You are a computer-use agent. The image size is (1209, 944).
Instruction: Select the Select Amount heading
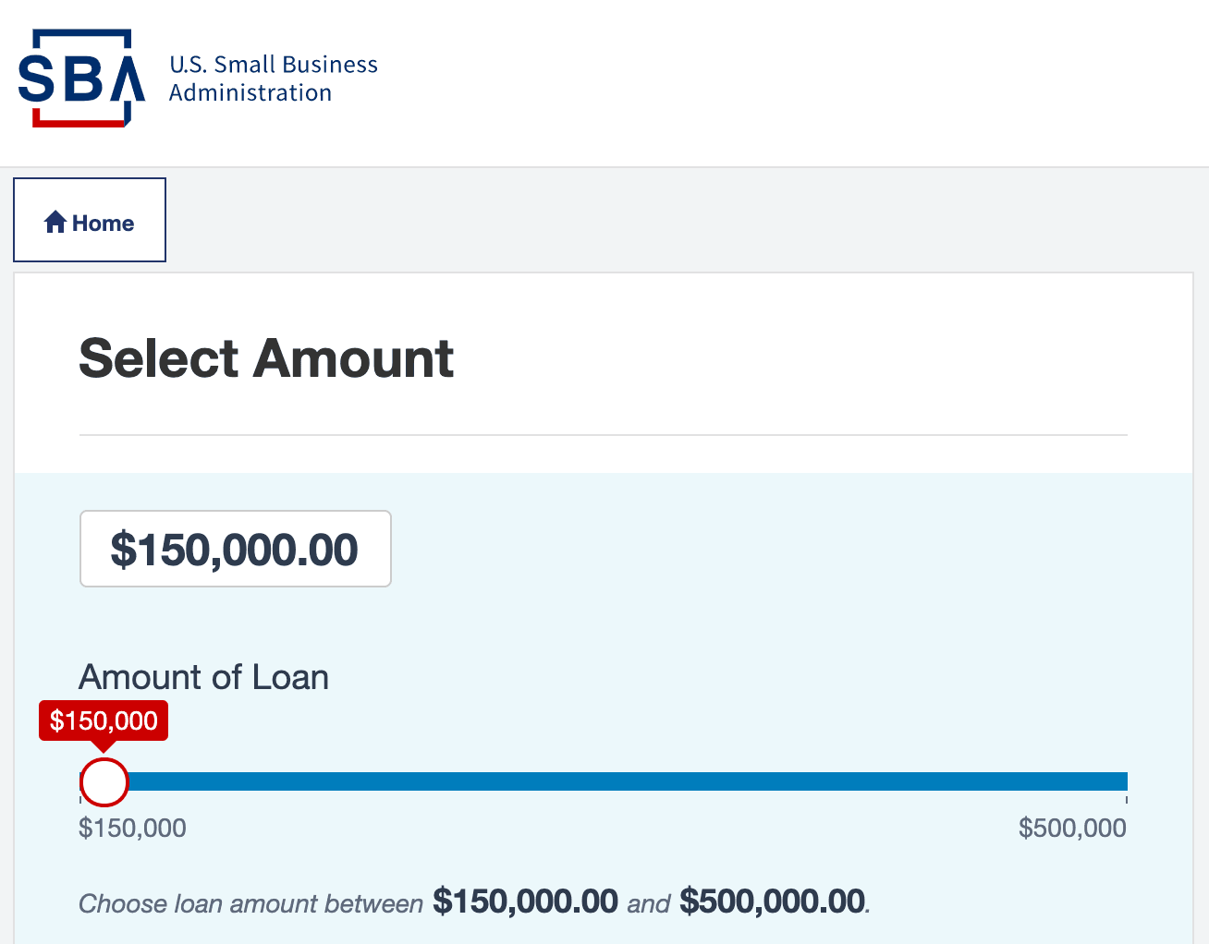tap(266, 358)
